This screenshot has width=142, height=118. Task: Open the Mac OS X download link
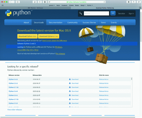30,50
